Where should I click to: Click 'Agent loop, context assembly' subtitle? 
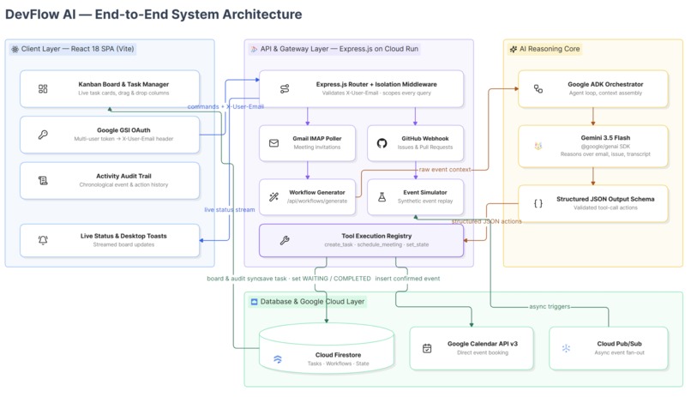605,93
